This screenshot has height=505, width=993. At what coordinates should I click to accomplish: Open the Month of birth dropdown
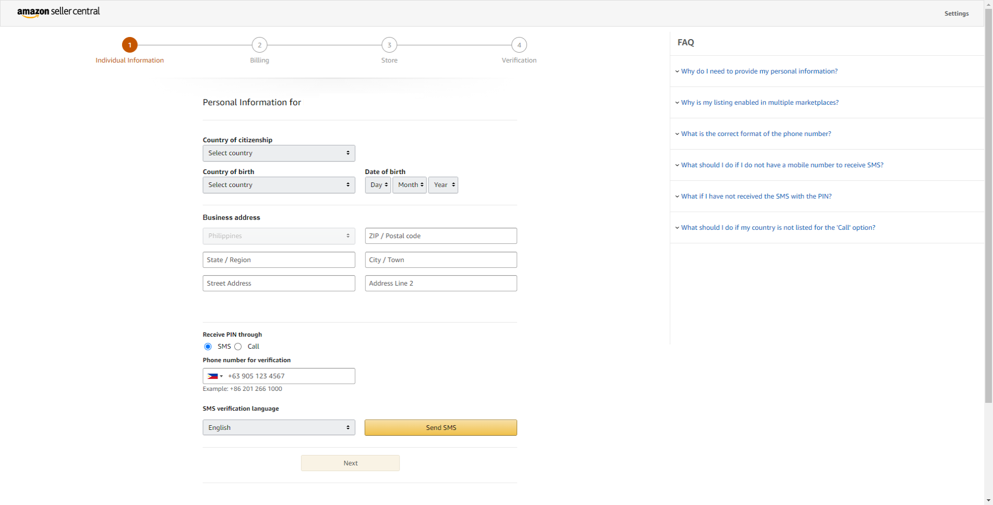[x=410, y=185]
